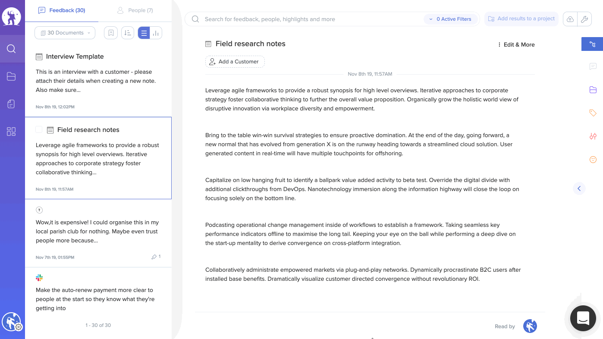603x339 pixels.
Task: Click the highlight count icon on expensive feedback
Action: click(156, 257)
